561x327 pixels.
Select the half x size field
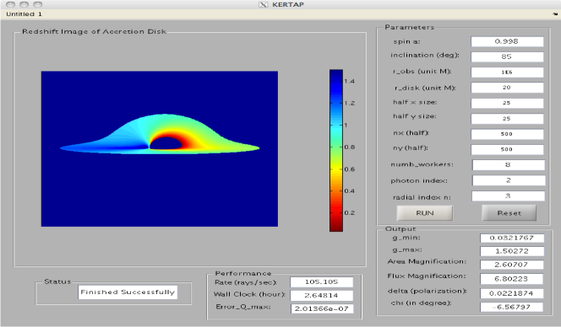tap(507, 103)
